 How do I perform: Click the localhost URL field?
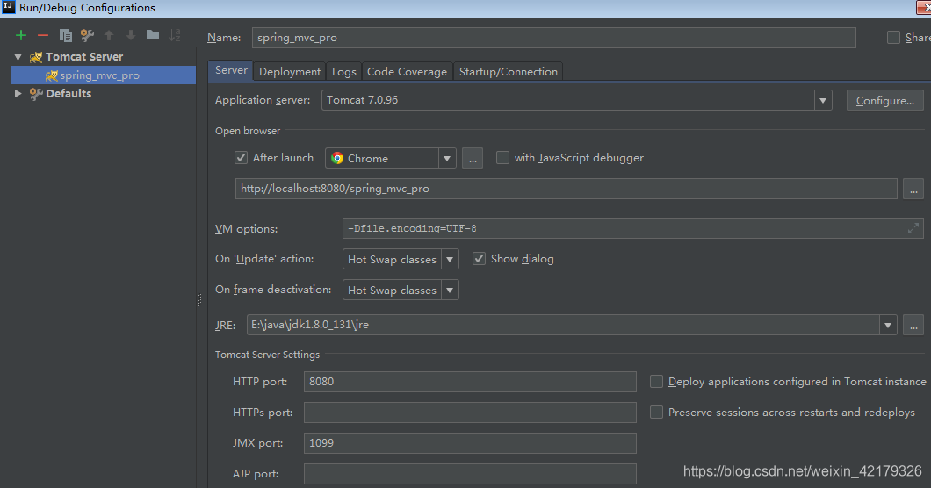[x=566, y=189]
